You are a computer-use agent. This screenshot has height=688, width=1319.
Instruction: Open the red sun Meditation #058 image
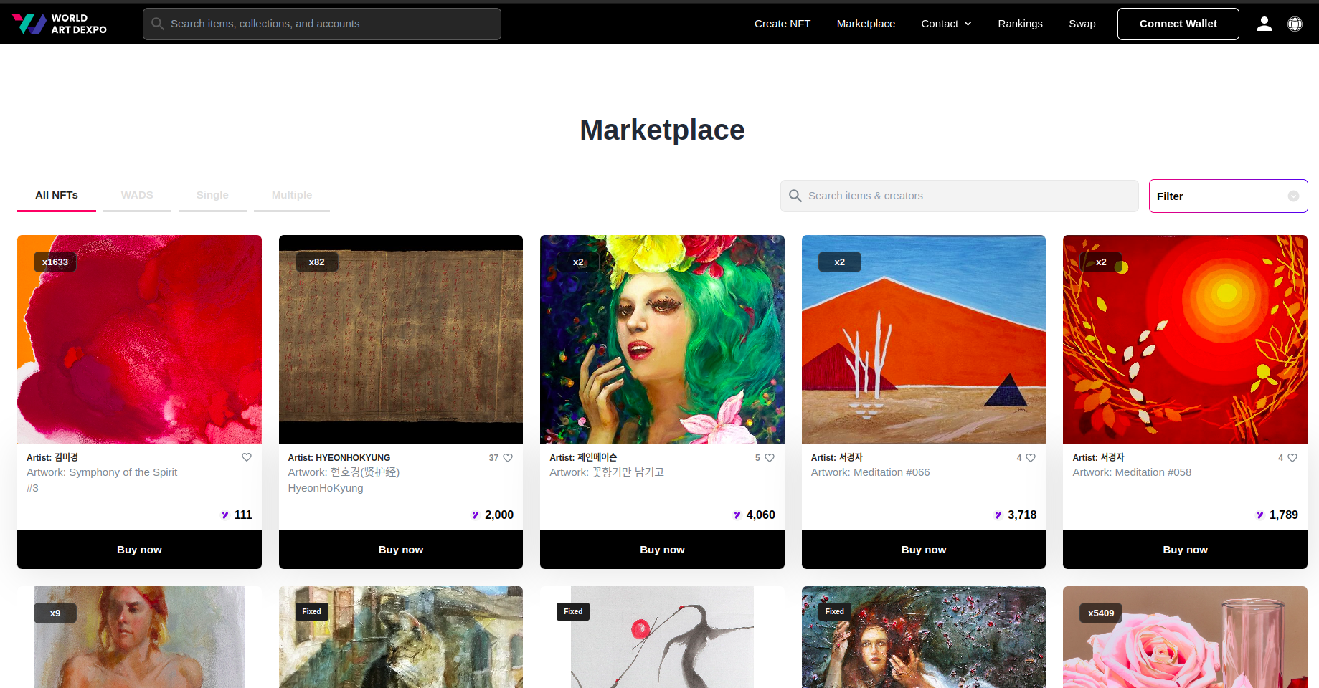pyautogui.click(x=1185, y=340)
